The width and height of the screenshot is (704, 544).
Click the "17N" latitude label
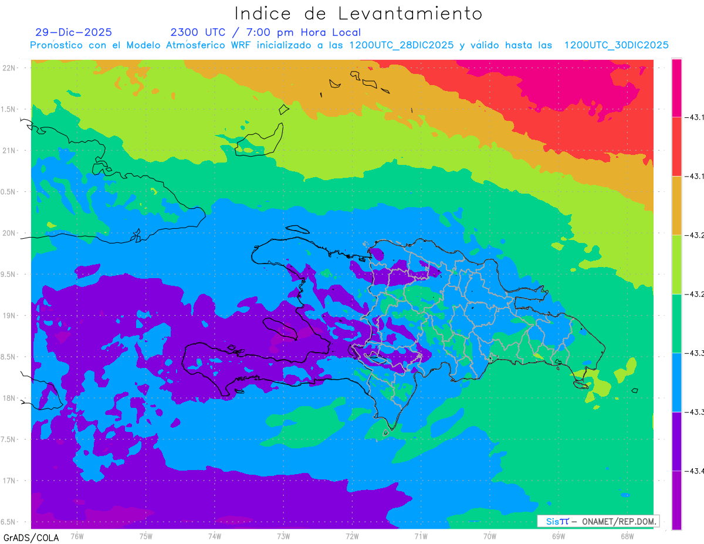click(8, 481)
